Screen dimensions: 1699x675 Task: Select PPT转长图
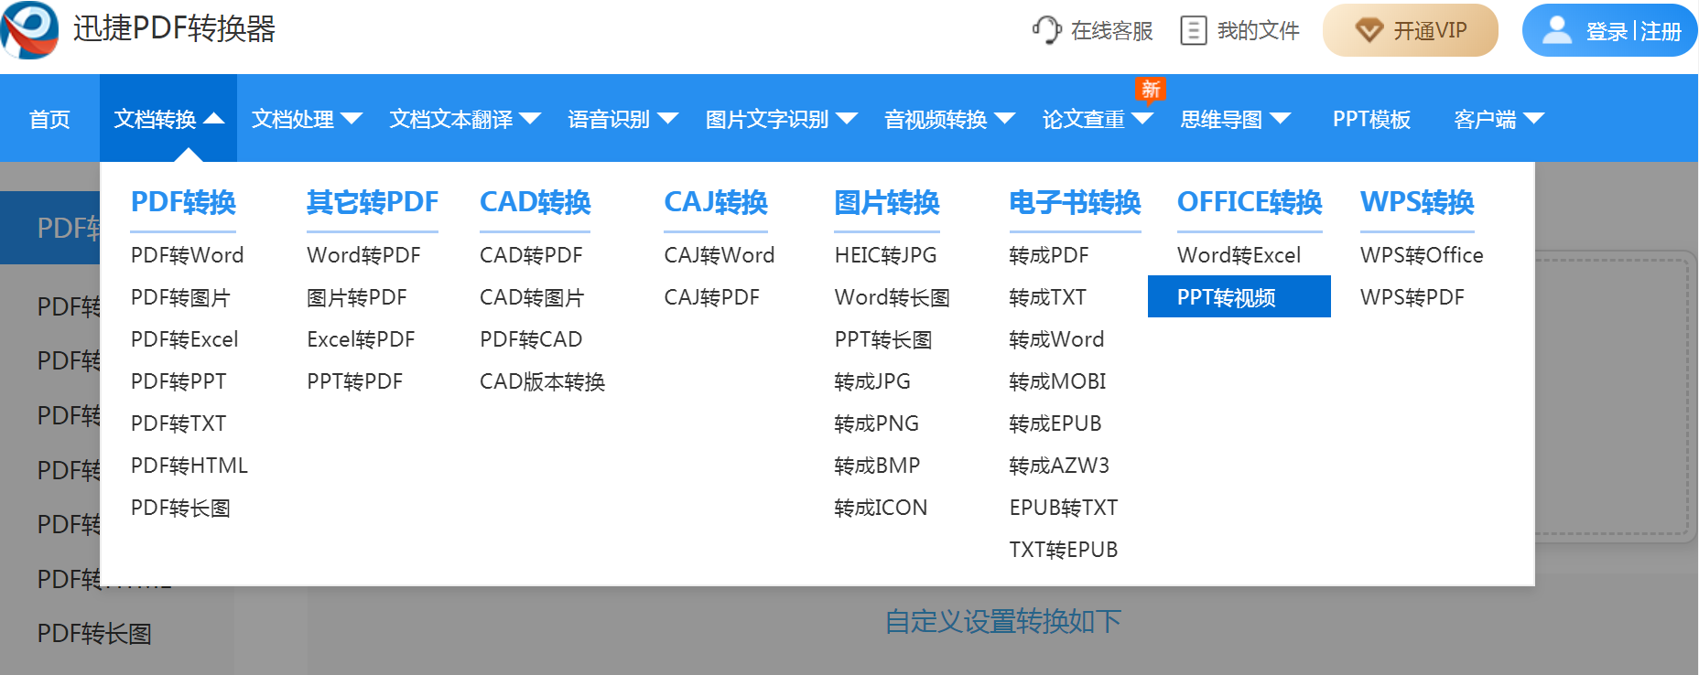(x=883, y=339)
